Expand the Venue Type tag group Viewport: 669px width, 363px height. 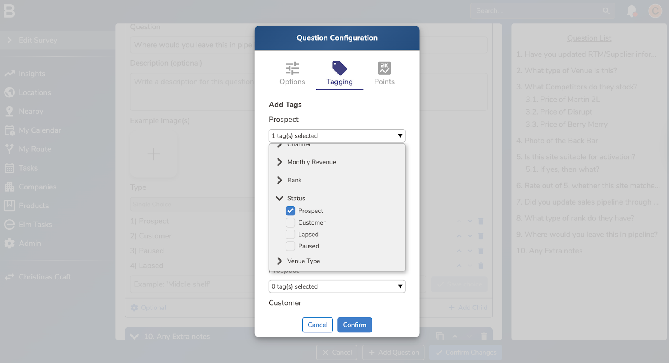(280, 261)
